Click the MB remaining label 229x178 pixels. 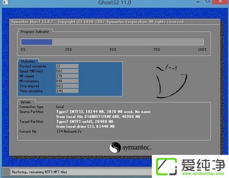click(x=29, y=81)
